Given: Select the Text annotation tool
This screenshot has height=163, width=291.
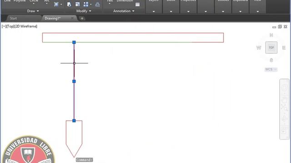Looking at the screenshot, I should (x=110, y=1).
